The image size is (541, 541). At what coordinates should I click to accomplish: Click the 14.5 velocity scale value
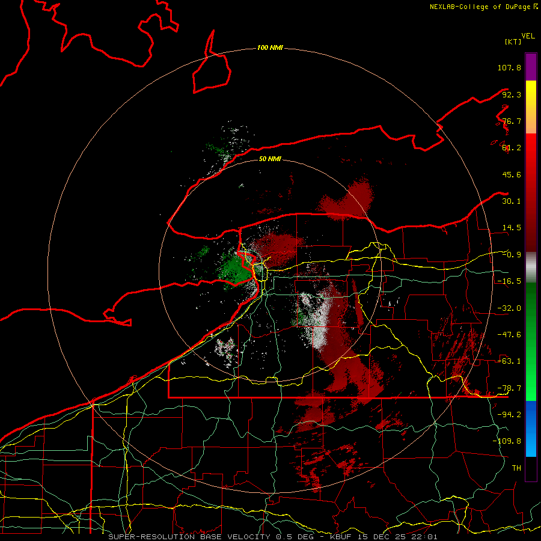click(x=512, y=228)
